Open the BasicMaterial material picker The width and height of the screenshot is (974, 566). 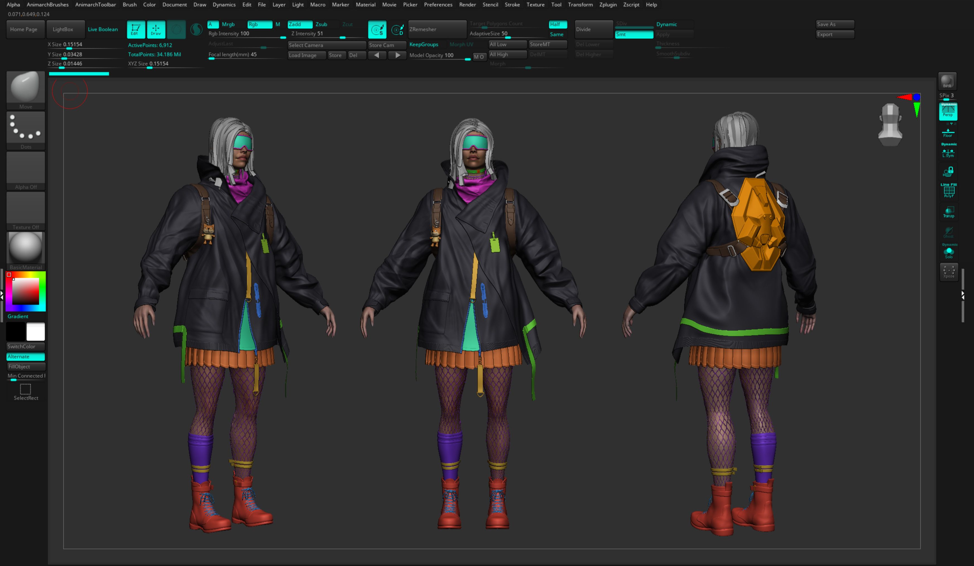(25, 250)
